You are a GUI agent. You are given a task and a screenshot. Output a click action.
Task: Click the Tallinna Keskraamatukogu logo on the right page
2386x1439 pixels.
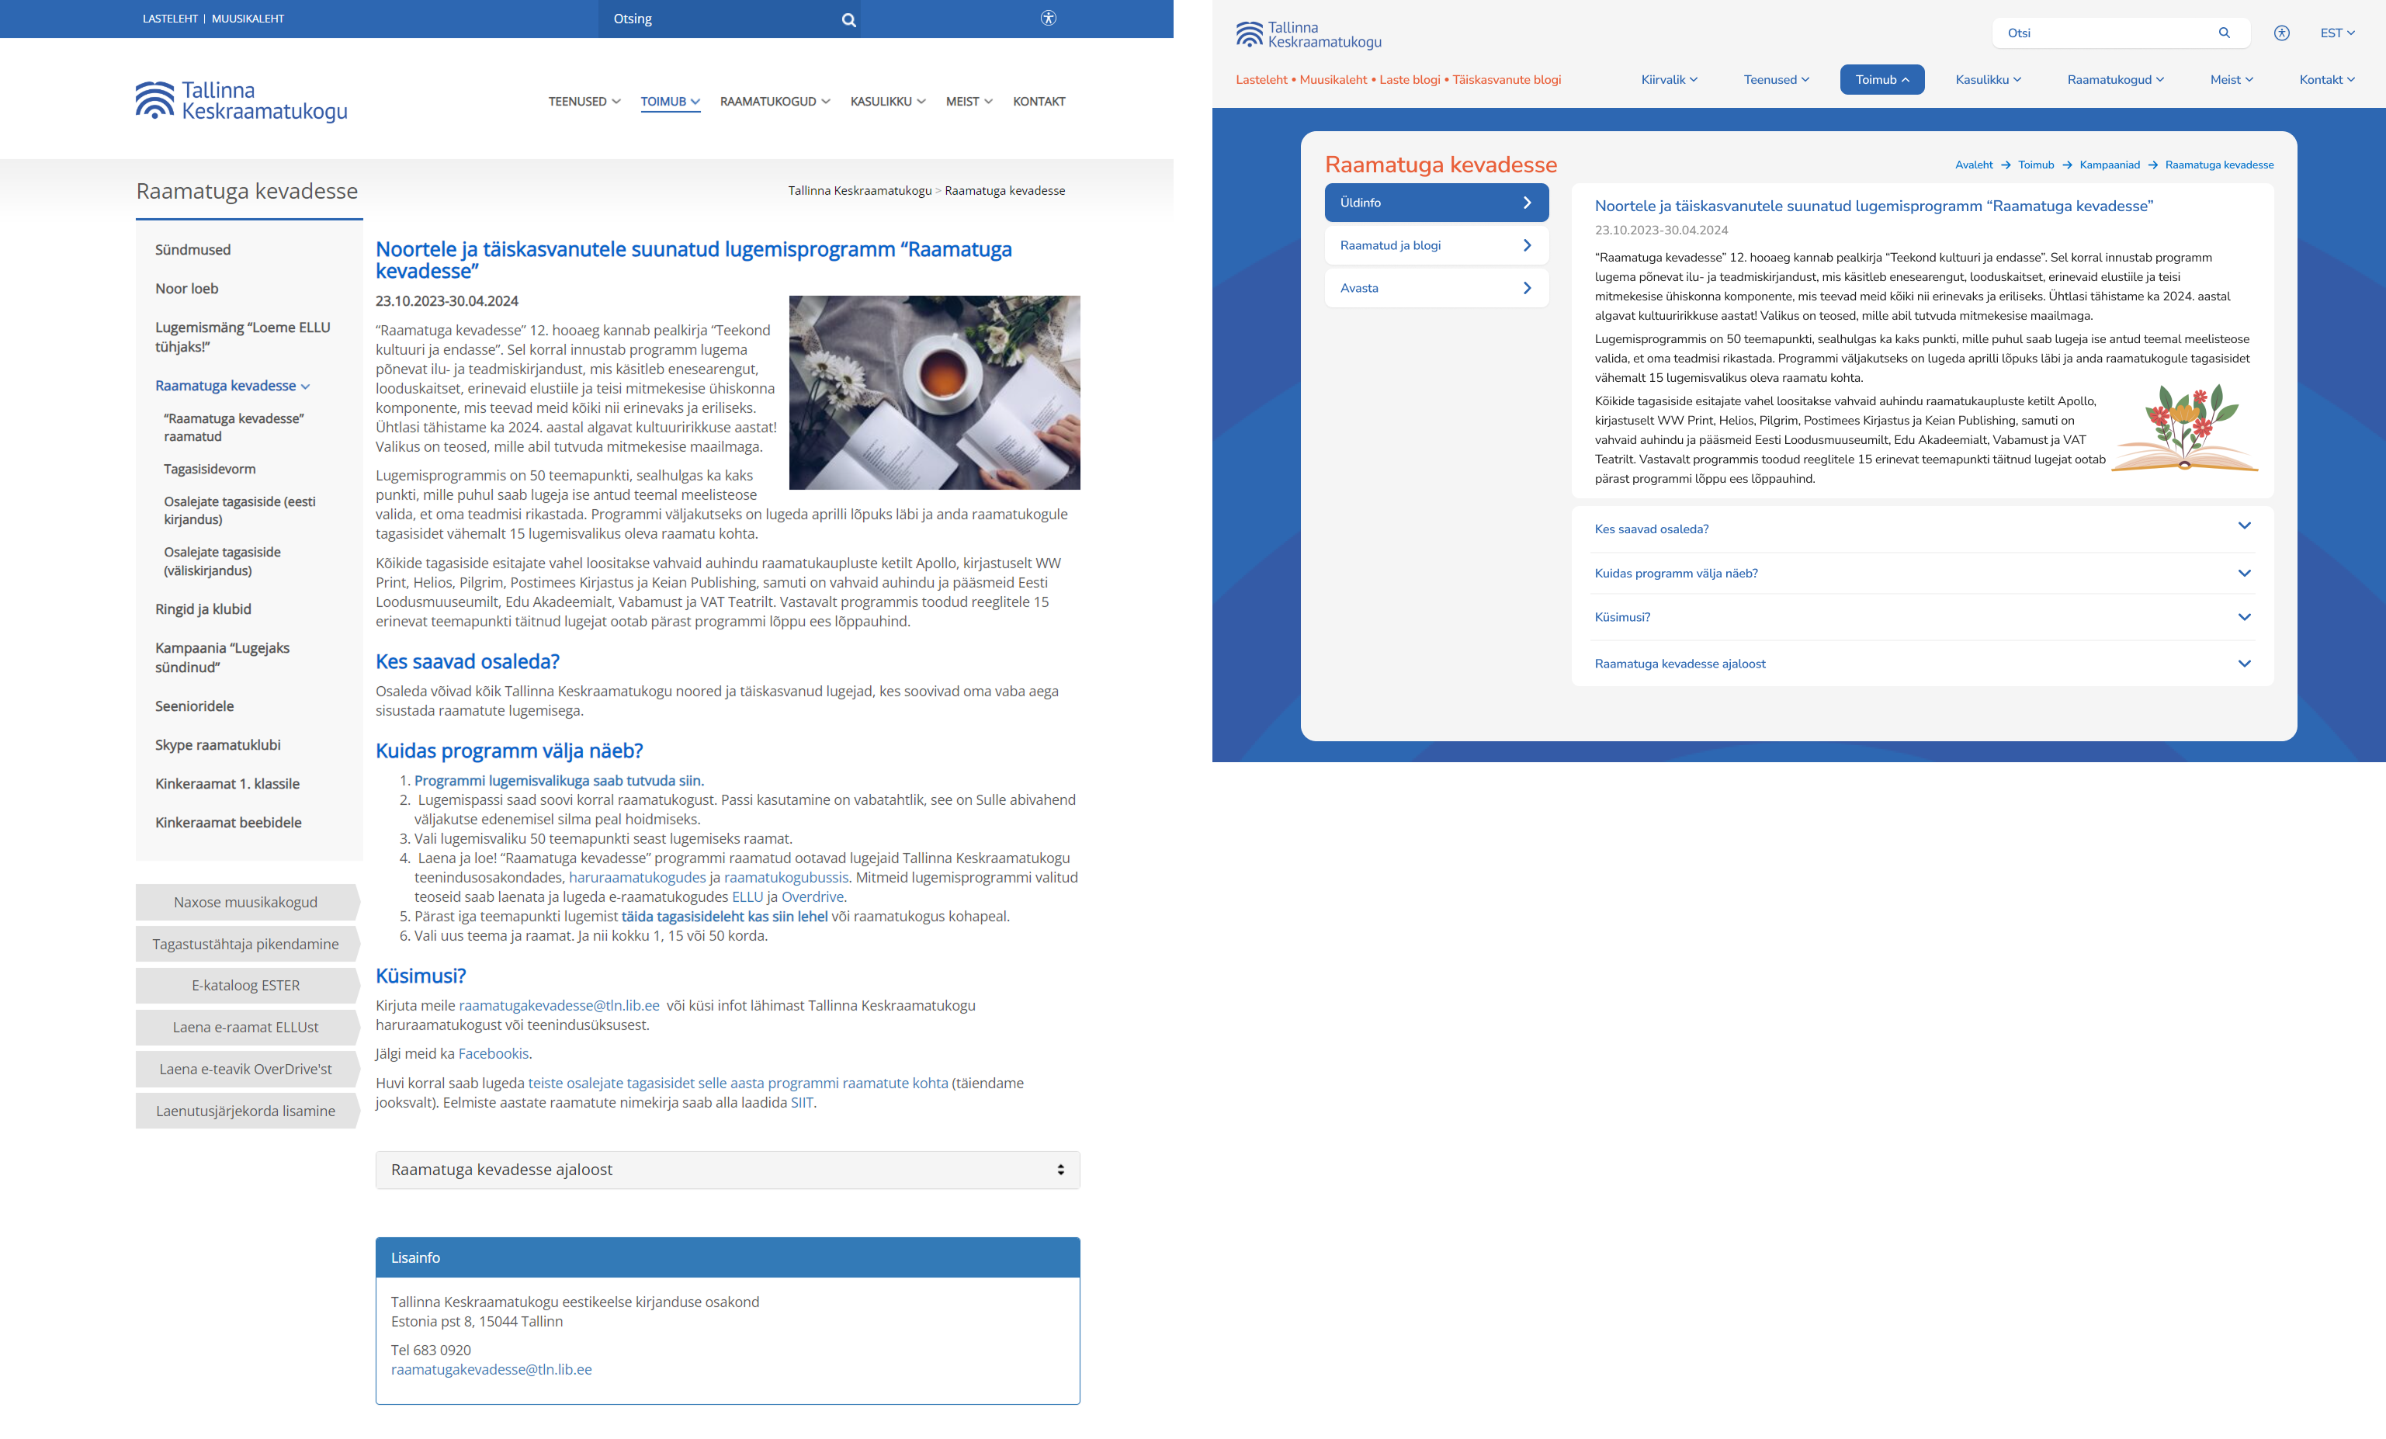click(1308, 35)
